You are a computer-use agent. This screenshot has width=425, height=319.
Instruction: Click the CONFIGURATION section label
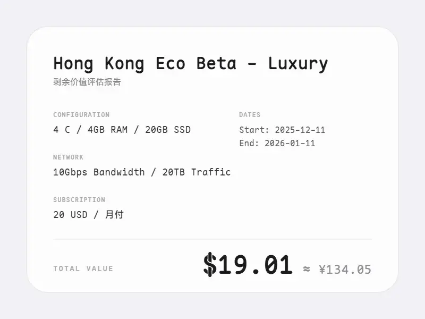pyautogui.click(x=81, y=115)
